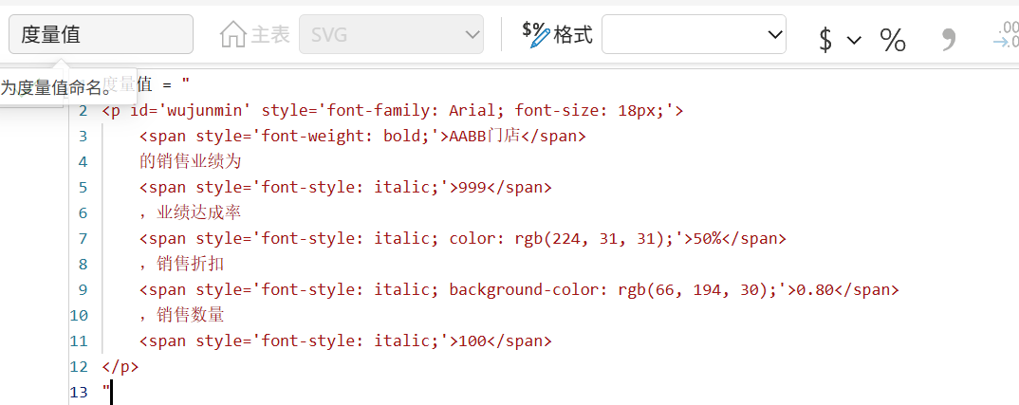The image size is (1019, 405).
Task: Click the text 的销售业绩为 on line 4
Action: [x=191, y=161]
